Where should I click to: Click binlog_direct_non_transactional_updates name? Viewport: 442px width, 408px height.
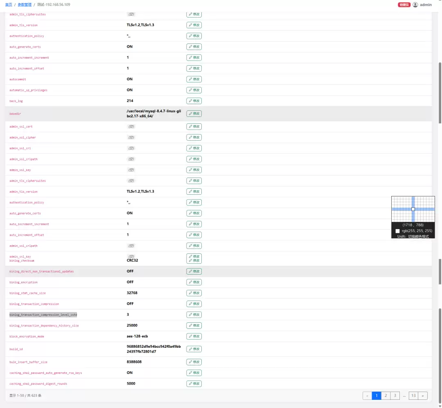click(x=41, y=271)
